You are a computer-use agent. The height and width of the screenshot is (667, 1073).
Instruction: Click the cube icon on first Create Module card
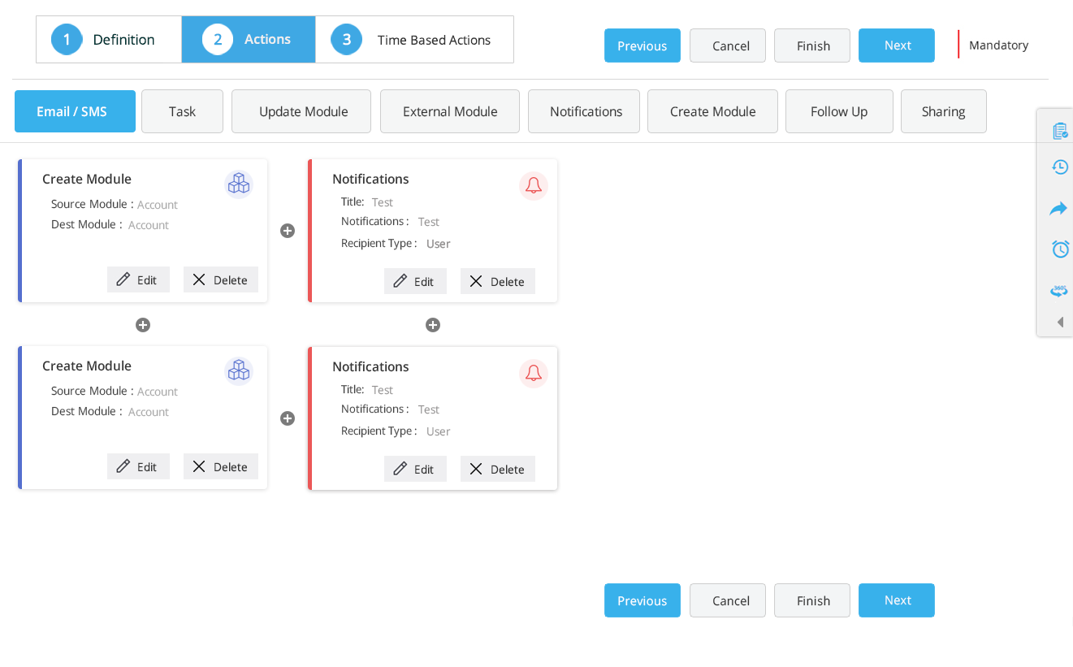[x=239, y=184]
